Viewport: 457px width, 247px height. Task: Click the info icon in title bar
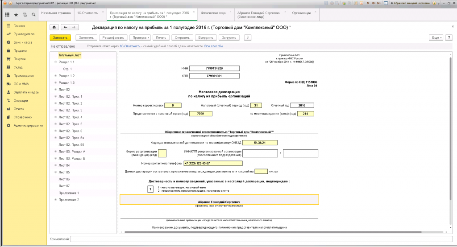434,3
